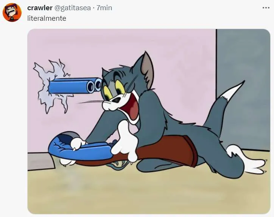The image size is (274, 217).
Task: Select the tweet text 'literalmente'
Action: pyautogui.click(x=47, y=18)
